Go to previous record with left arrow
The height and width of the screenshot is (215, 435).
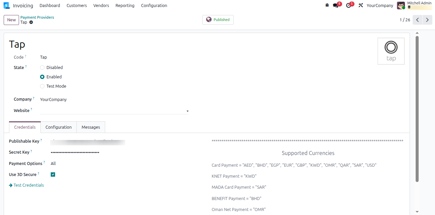pyautogui.click(x=417, y=20)
